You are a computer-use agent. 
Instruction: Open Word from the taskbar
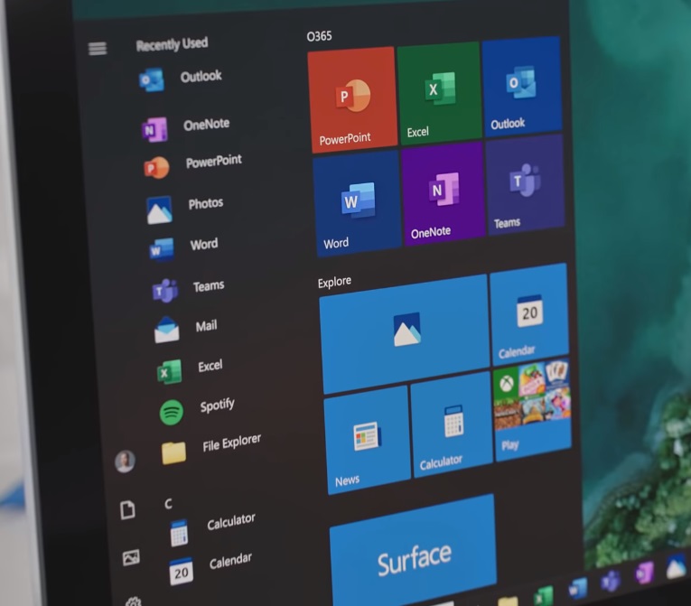click(578, 589)
